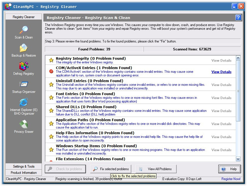Screen dimensions: 247x186
Task: Click View Details for Shared DLLs
Action: (x=221, y=111)
